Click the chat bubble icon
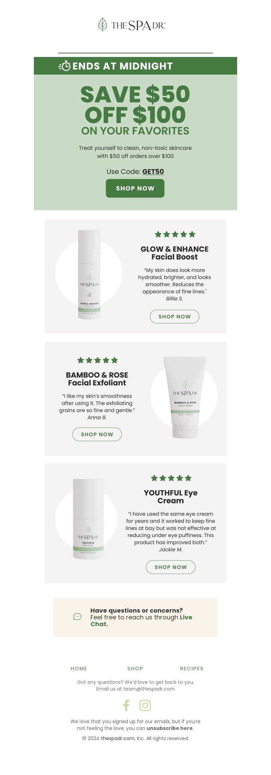 (77, 616)
